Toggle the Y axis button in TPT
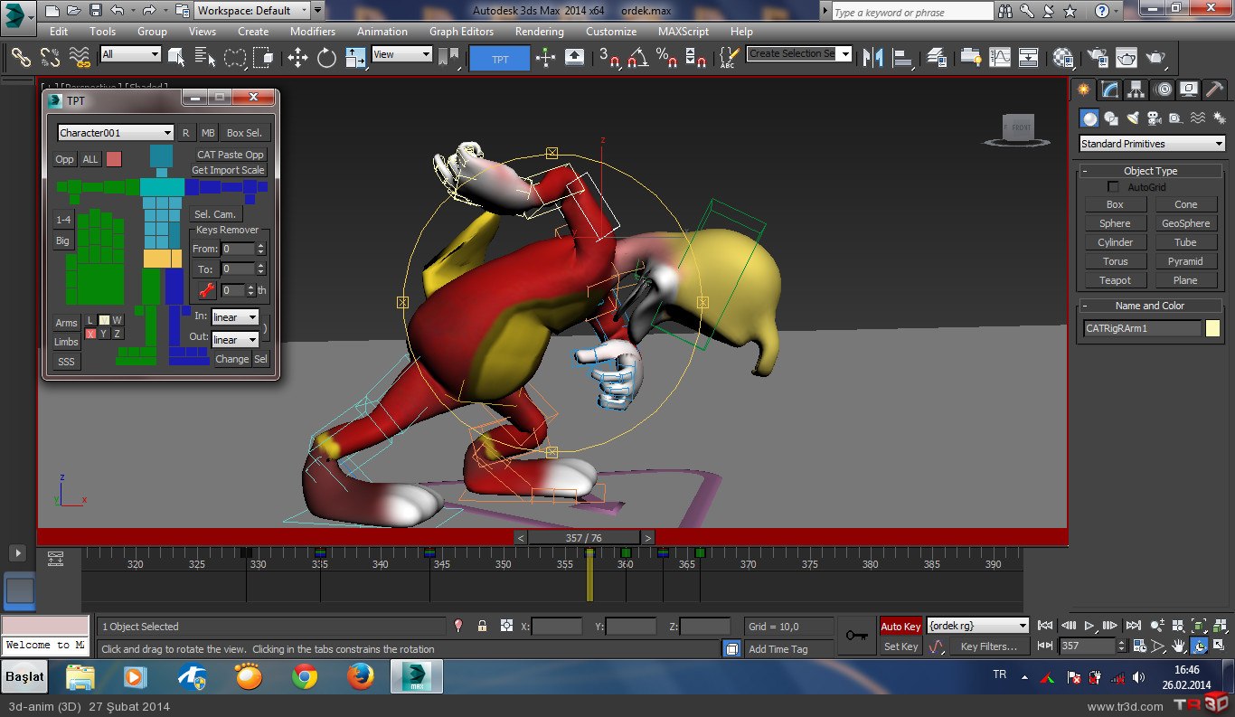Screen dimensions: 1235x717 [104, 334]
